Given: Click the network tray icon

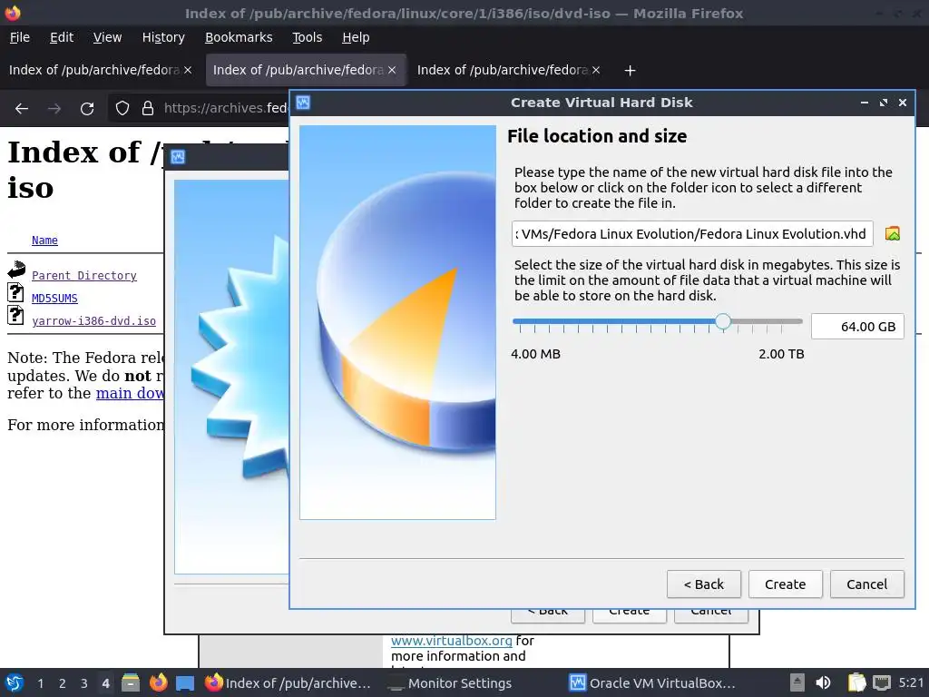Looking at the screenshot, I should (882, 682).
